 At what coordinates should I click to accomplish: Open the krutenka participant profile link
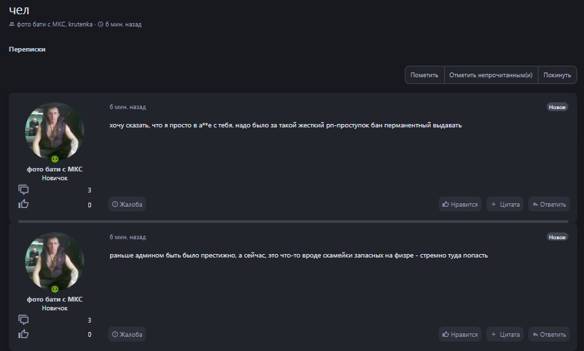pyautogui.click(x=80, y=24)
